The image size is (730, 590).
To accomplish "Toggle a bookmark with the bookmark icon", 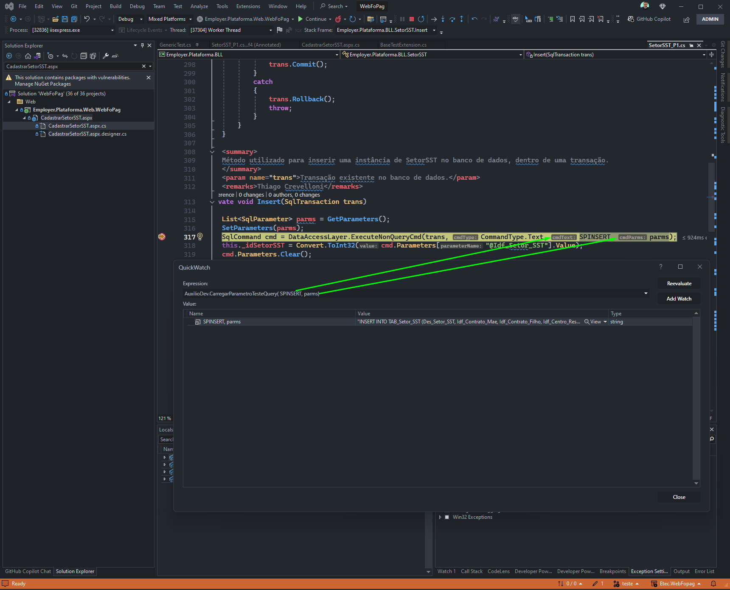I will pyautogui.click(x=573, y=19).
